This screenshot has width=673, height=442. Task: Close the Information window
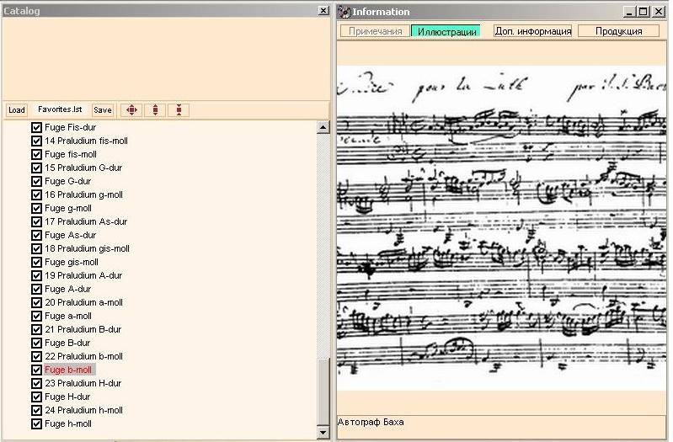coord(659,12)
